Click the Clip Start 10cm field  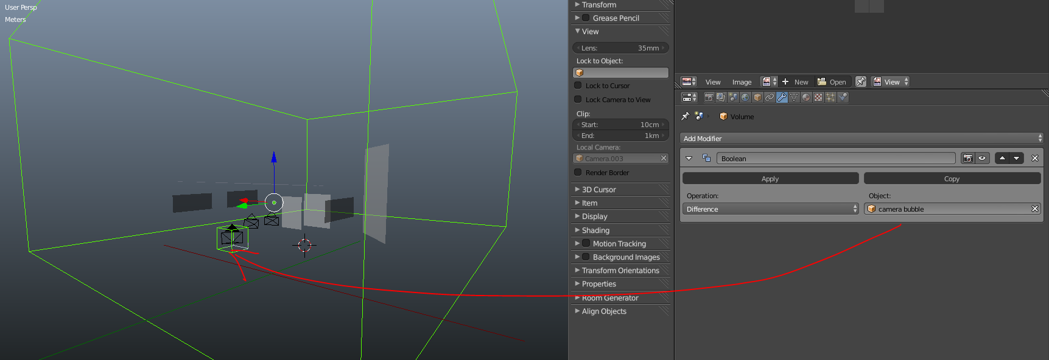pyautogui.click(x=620, y=124)
